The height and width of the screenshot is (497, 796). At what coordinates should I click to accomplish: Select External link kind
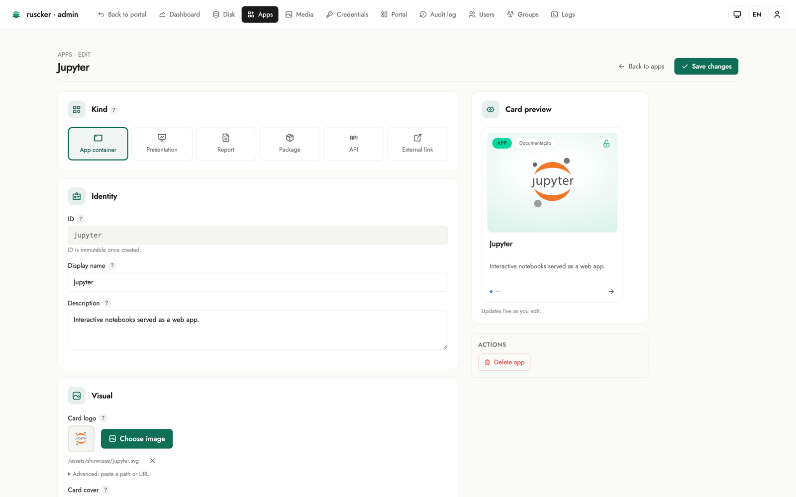point(417,144)
